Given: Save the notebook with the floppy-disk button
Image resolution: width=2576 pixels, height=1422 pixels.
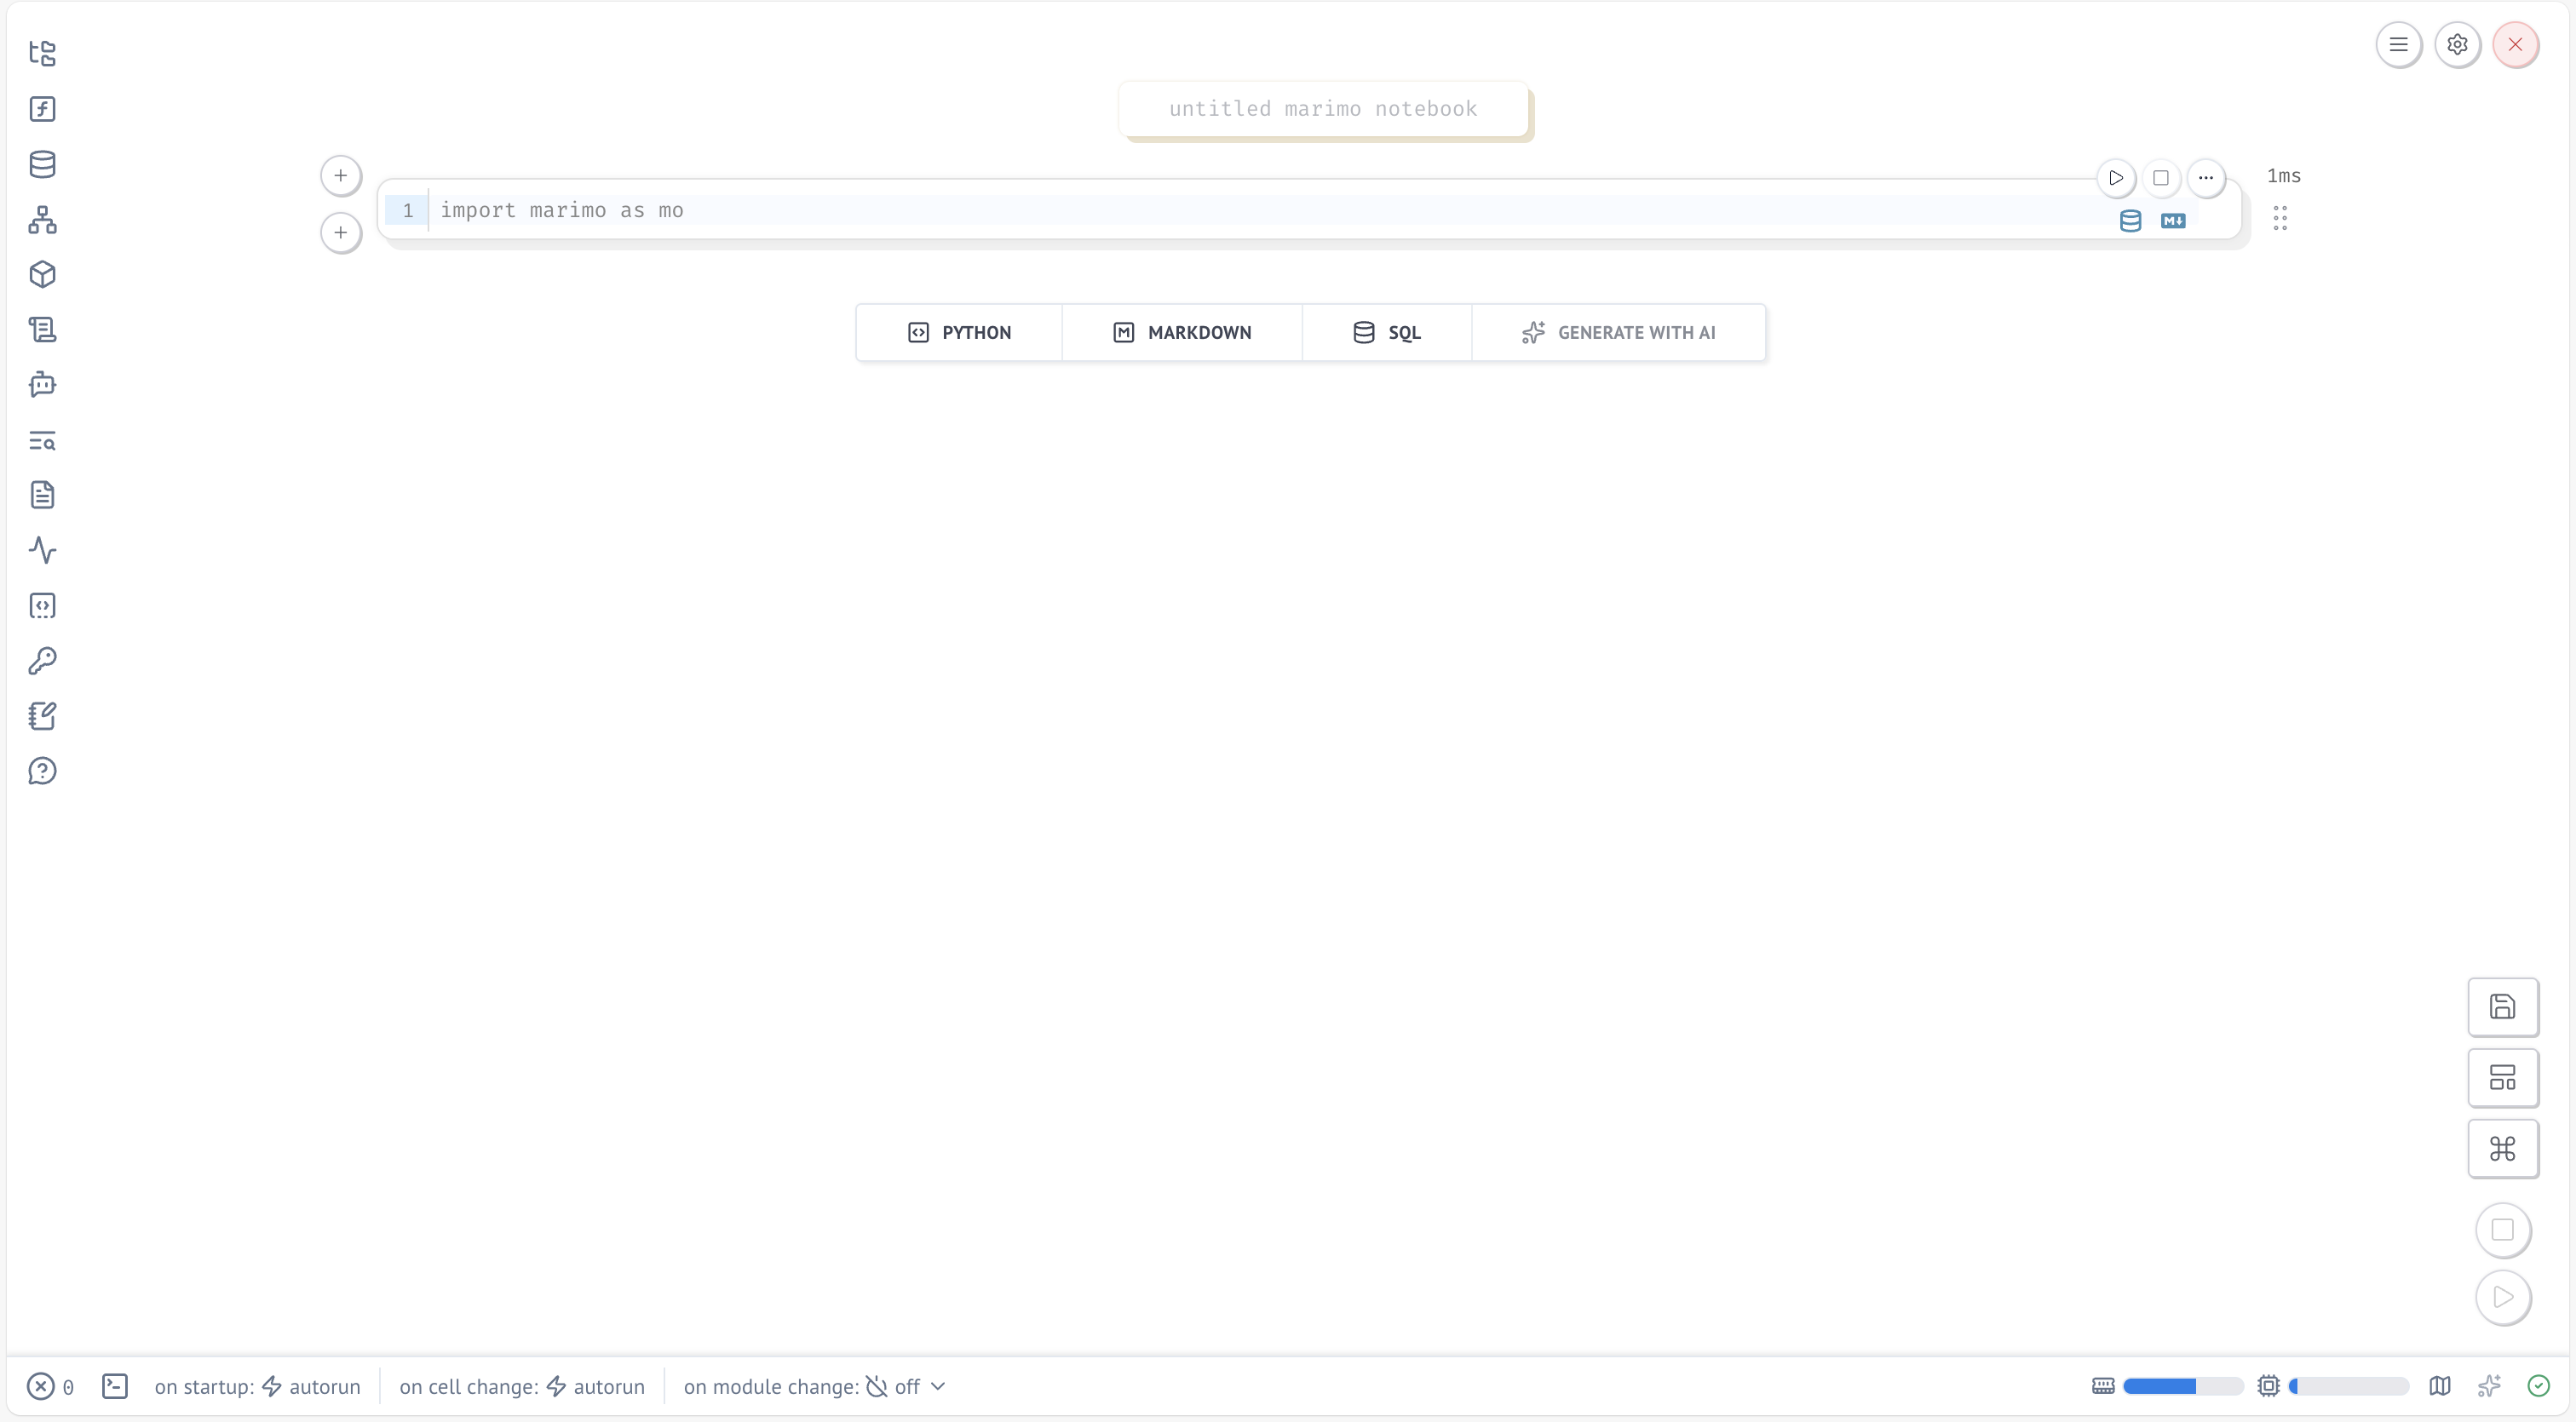Looking at the screenshot, I should [x=2502, y=1006].
